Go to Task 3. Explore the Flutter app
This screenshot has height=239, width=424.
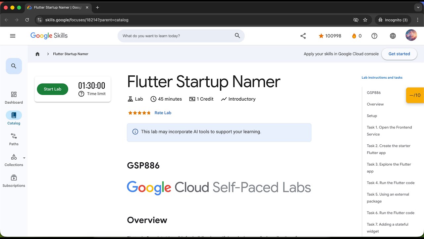point(389,168)
